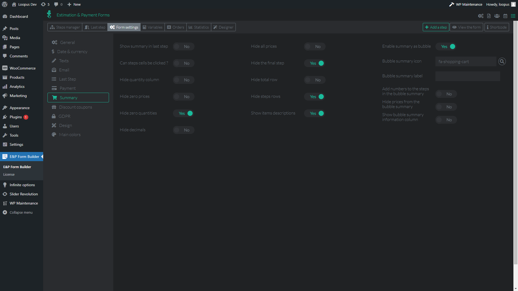Click the magnifier icon beside bubble summary icon
This screenshot has height=291, width=518.
click(502, 61)
